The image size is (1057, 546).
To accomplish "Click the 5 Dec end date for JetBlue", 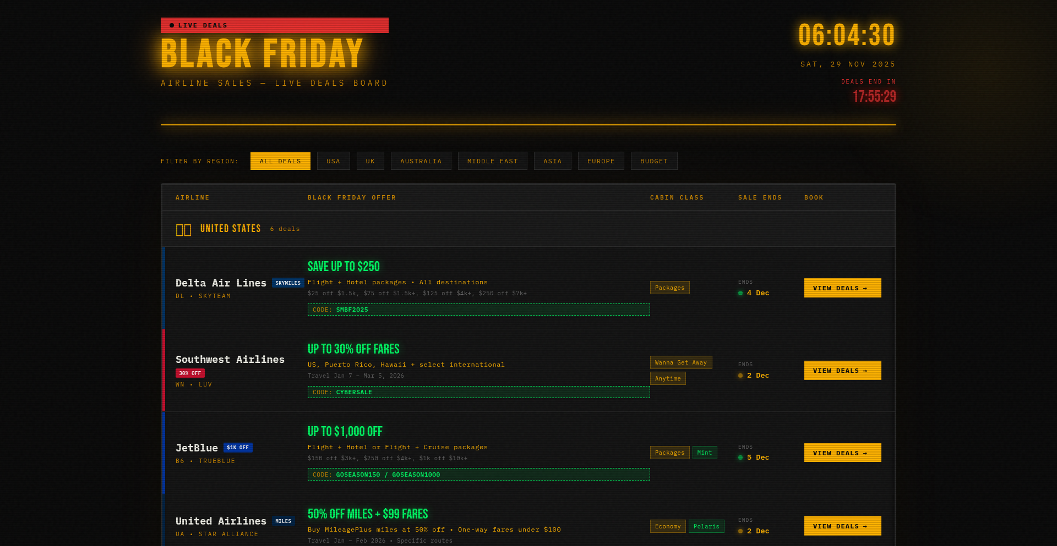I will (758, 457).
